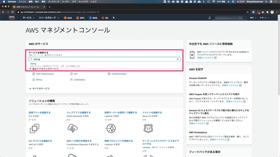Image resolution: width=280 pixels, height=157 pixels.
Task: Open the 東京 region selector
Action: click(x=253, y=18)
